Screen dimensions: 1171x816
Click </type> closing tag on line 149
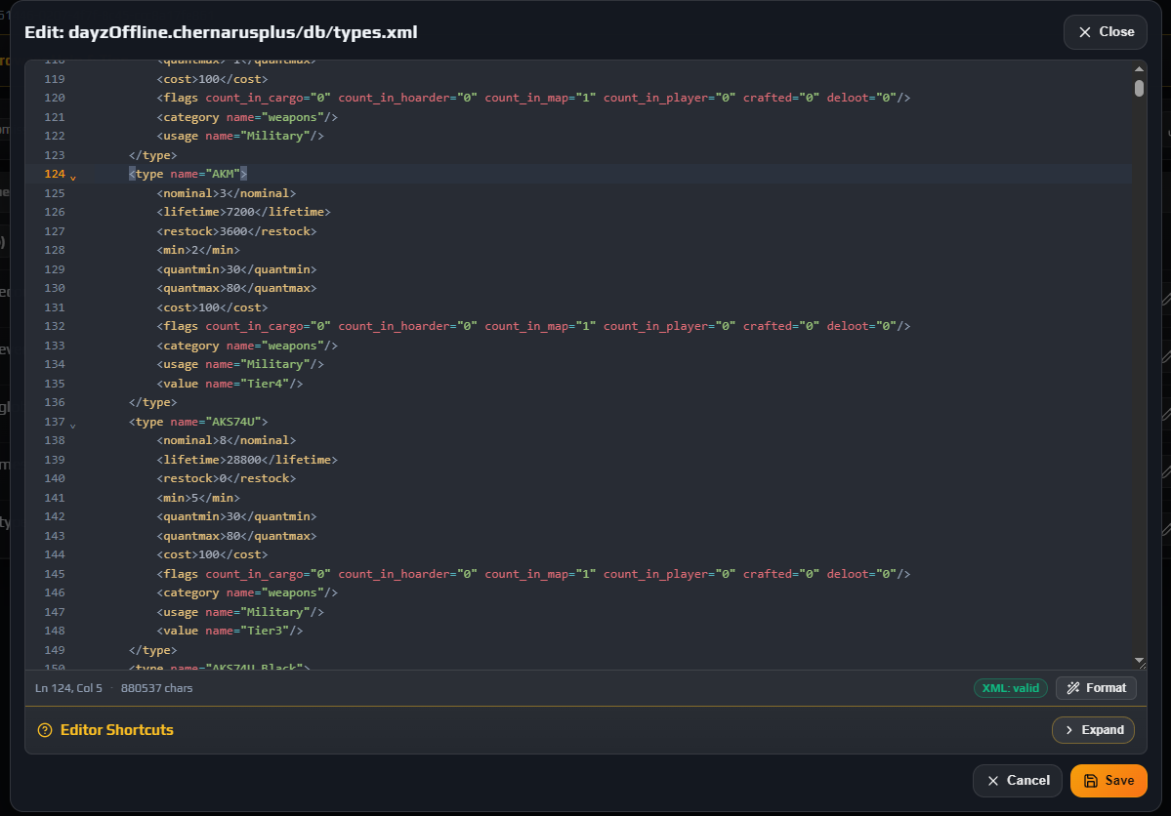tap(153, 649)
